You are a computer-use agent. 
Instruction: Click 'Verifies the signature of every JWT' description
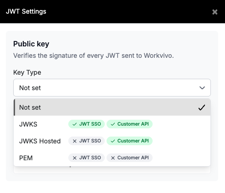pyautogui.click(x=93, y=56)
